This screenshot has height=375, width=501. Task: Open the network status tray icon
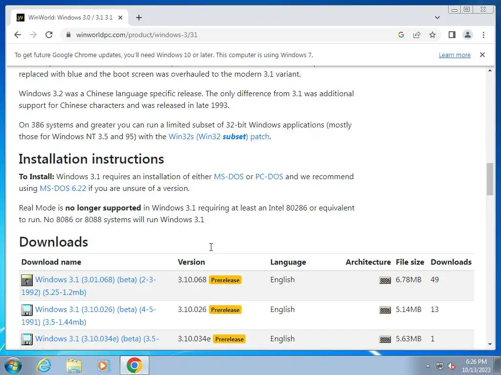coord(440,366)
